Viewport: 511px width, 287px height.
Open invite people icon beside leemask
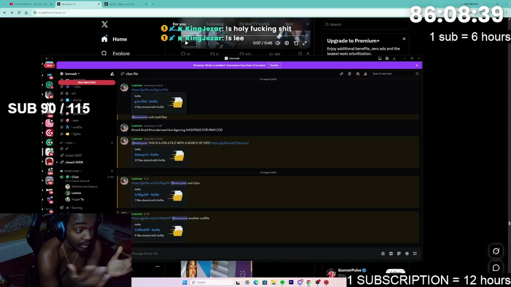[x=112, y=74]
